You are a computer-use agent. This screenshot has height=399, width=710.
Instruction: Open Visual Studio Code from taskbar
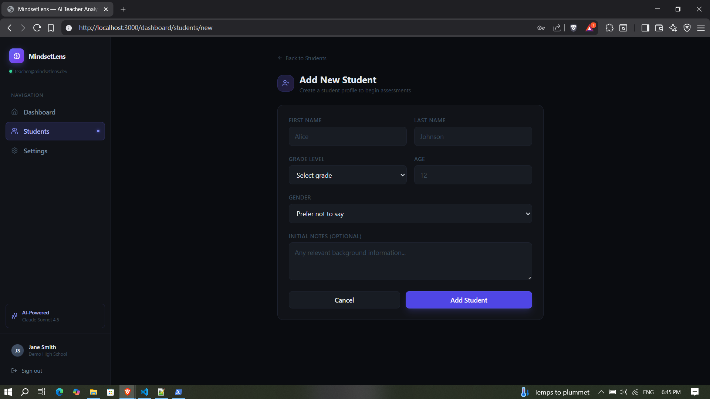(145, 392)
